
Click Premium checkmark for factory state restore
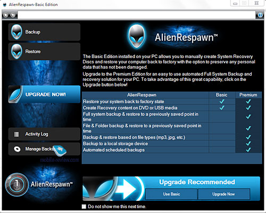(248, 101)
